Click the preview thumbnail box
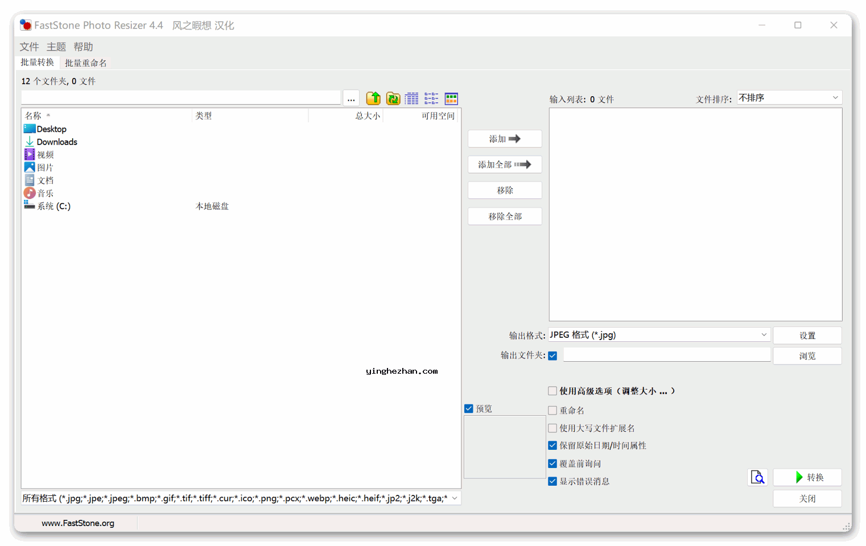This screenshot has width=866, height=546. 505,447
